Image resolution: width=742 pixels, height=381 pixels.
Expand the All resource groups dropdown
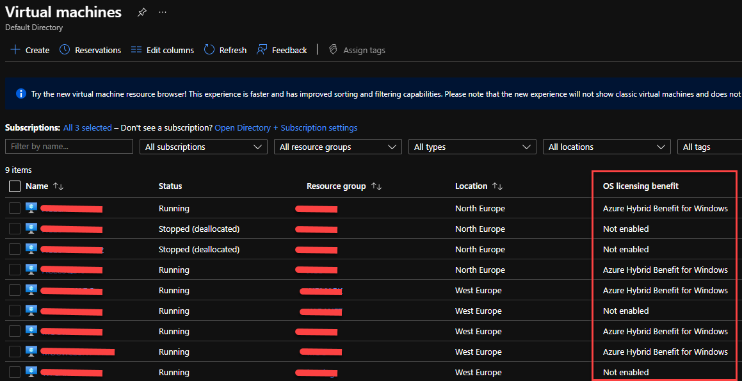[x=337, y=147]
